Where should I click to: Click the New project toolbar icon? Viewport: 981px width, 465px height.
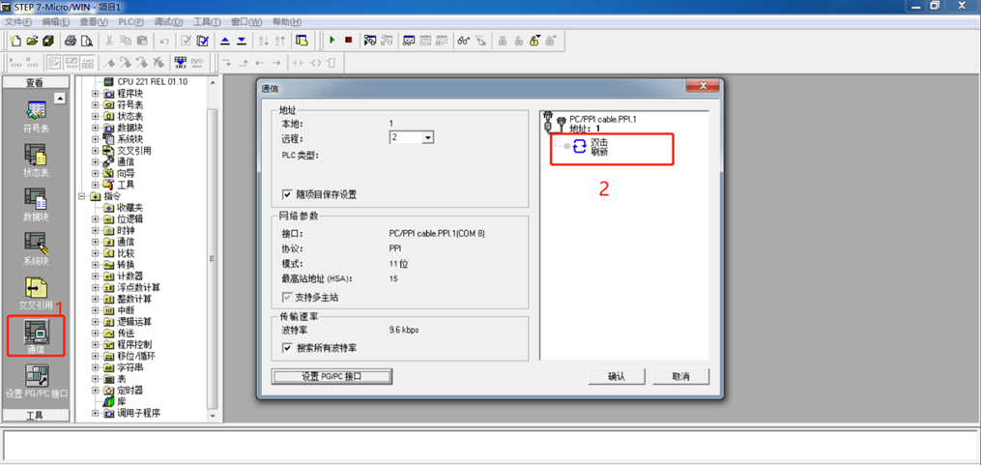pyautogui.click(x=16, y=41)
